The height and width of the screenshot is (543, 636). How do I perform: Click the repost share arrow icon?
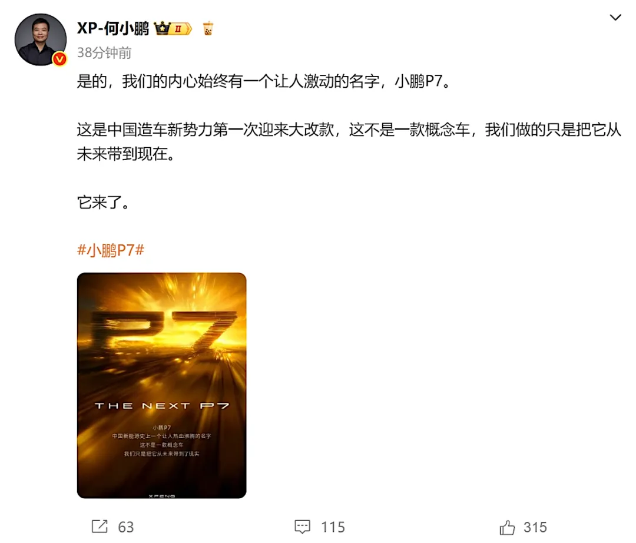pos(100,527)
